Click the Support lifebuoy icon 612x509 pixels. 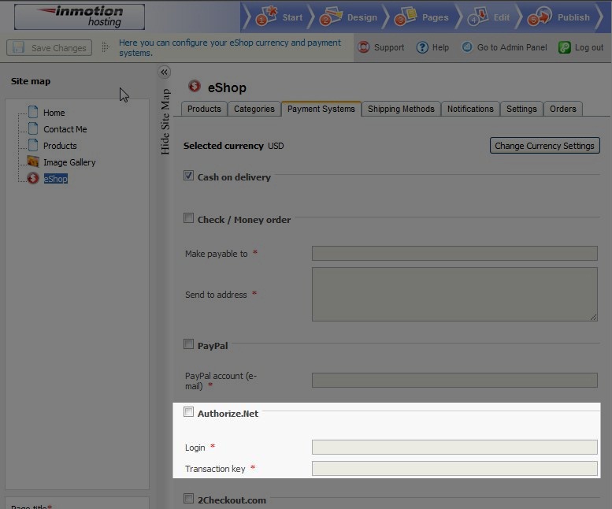coord(364,47)
